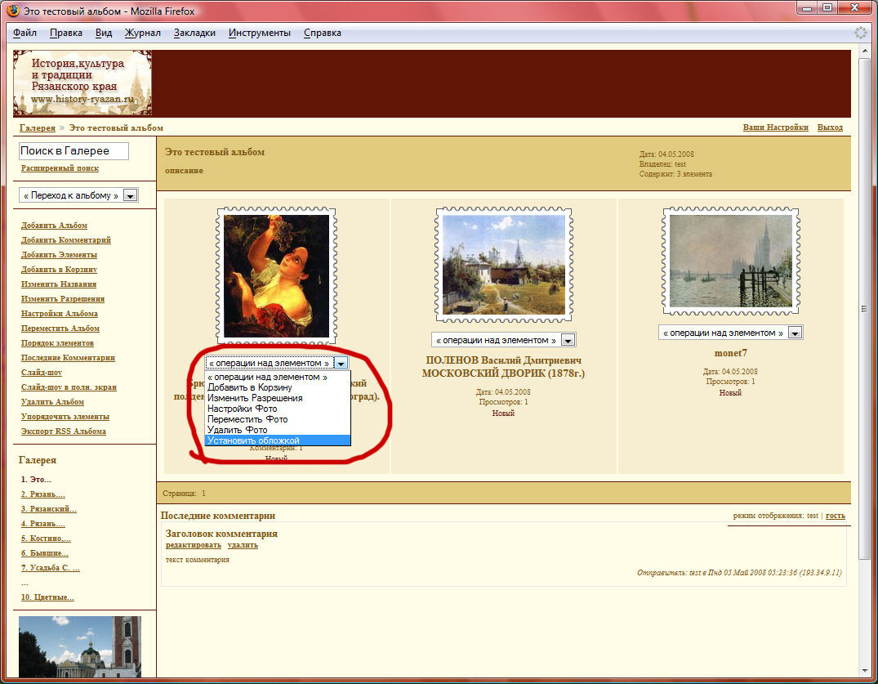The image size is (878, 684).
Task: Click Добавить Элементы link
Action: pyautogui.click(x=60, y=255)
